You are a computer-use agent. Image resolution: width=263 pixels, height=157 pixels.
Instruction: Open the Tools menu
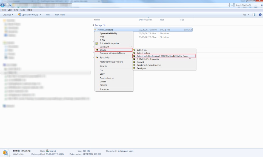(x=23, y=10)
